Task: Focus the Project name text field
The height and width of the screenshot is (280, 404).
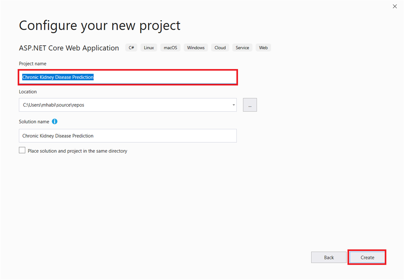Action: [158, 77]
